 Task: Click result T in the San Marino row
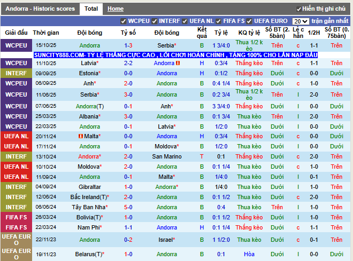click(202, 156)
